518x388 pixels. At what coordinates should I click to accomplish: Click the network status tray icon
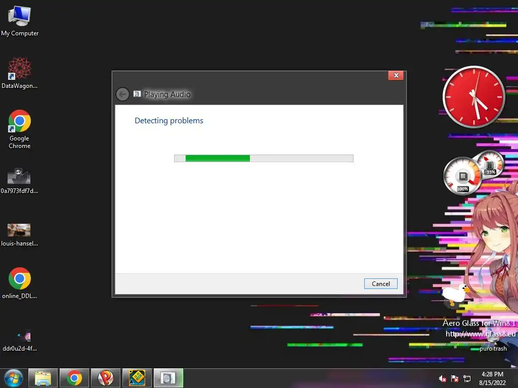[x=467, y=378]
